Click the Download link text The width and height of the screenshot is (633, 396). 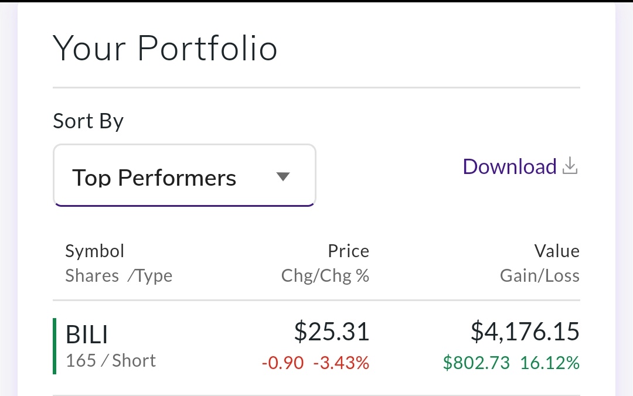[x=509, y=167]
